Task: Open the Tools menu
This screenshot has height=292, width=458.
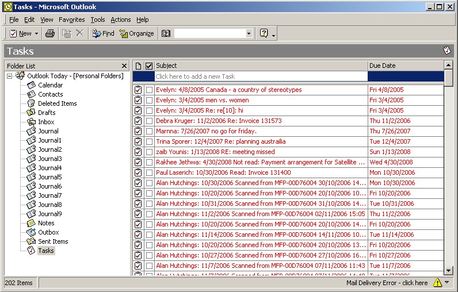Action: 98,20
